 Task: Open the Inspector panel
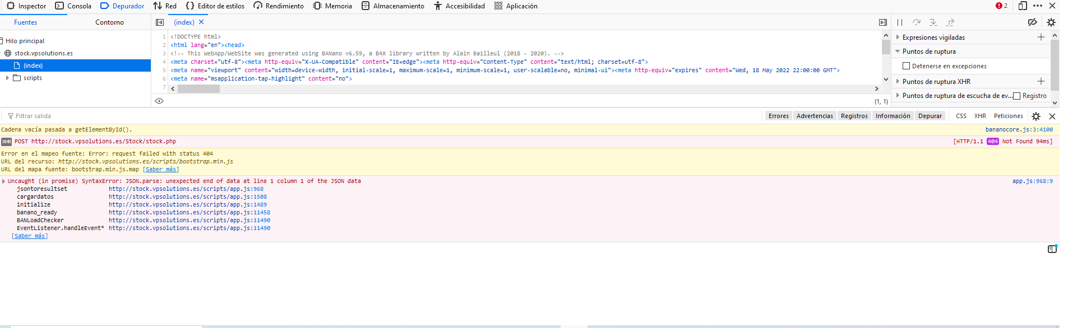tap(26, 6)
